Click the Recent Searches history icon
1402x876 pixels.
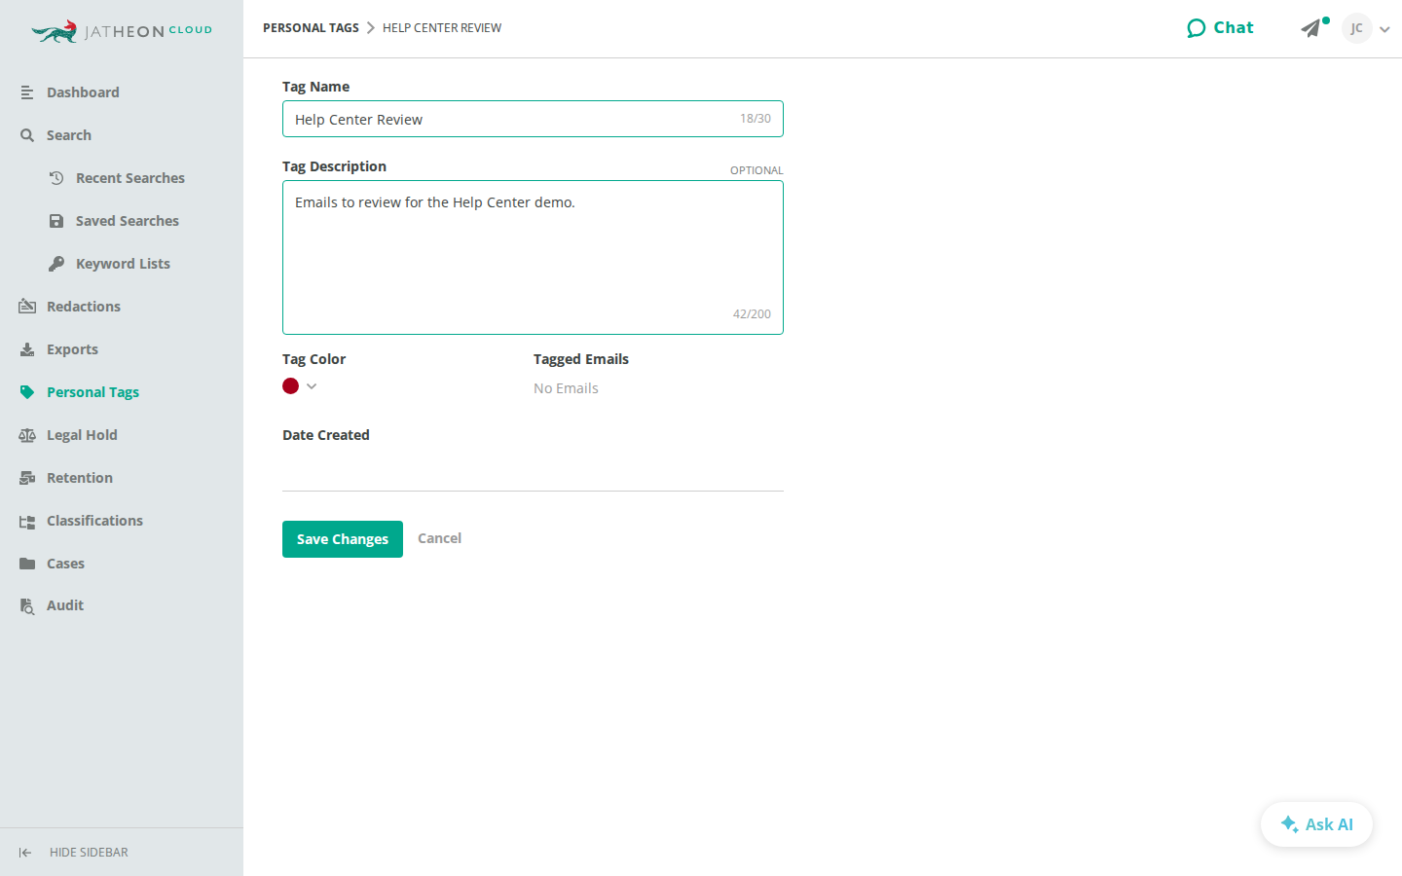[56, 178]
